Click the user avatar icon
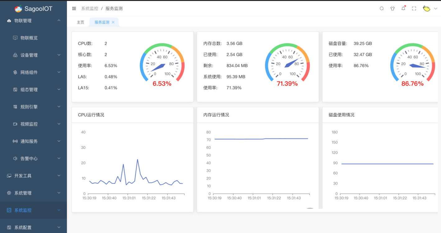441x233 pixels. pos(426,9)
